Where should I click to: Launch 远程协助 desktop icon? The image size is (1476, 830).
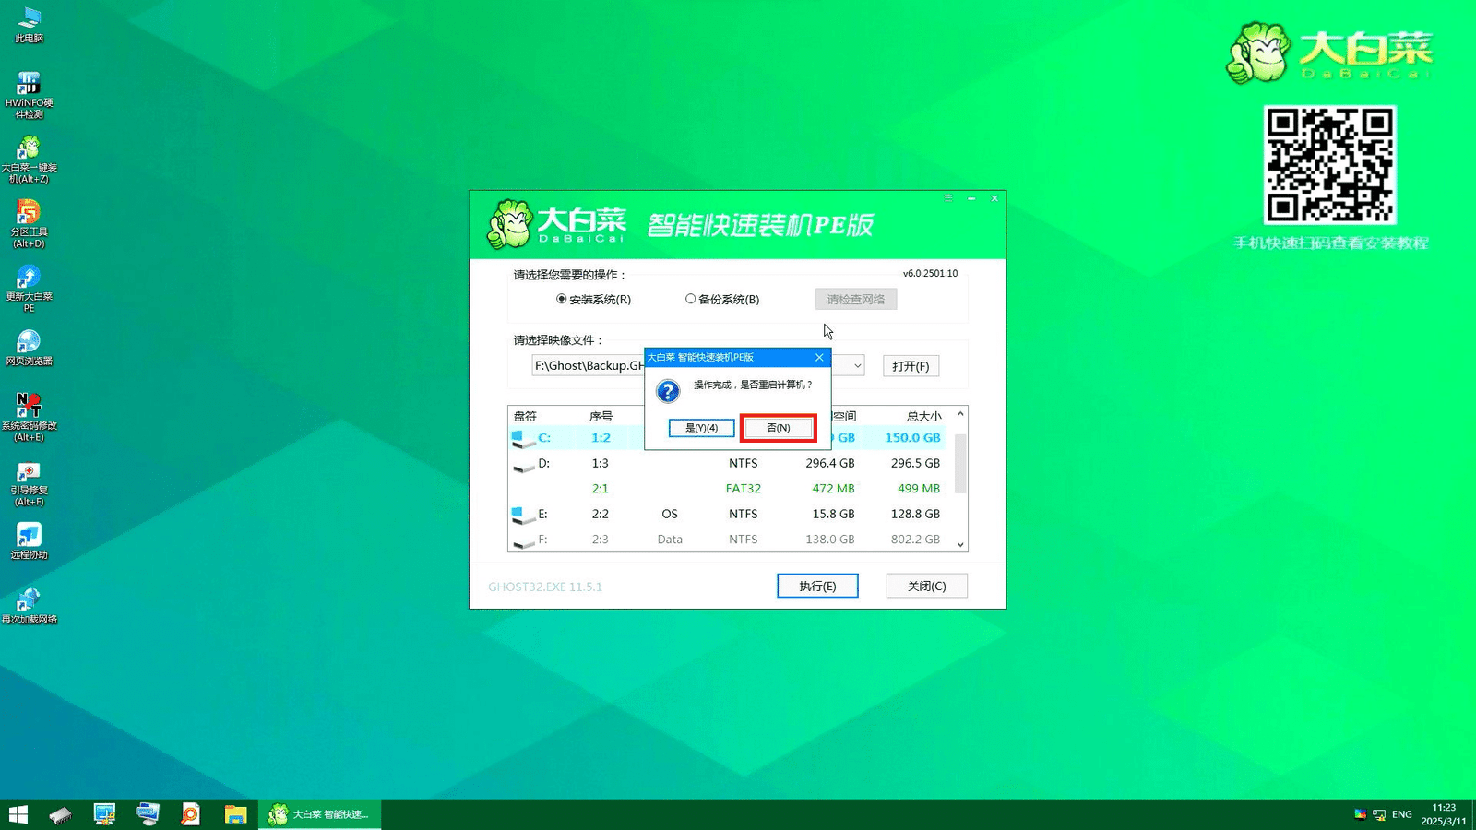pos(29,541)
